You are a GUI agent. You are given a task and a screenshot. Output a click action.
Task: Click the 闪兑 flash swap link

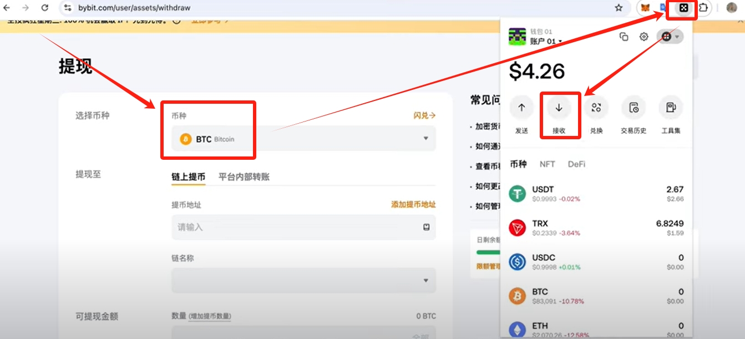coord(424,115)
